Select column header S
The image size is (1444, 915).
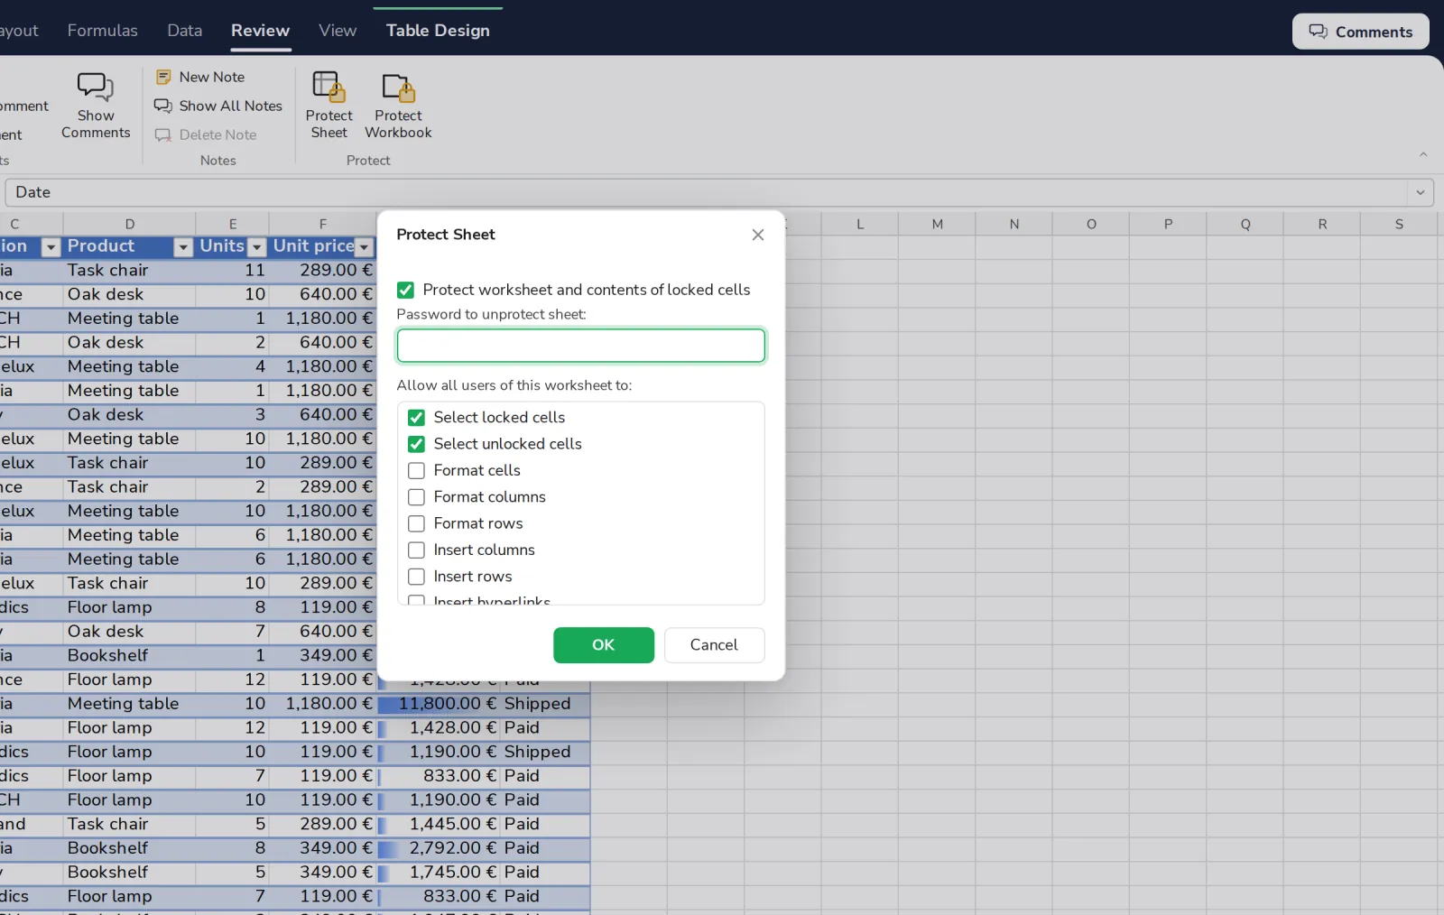point(1399,224)
